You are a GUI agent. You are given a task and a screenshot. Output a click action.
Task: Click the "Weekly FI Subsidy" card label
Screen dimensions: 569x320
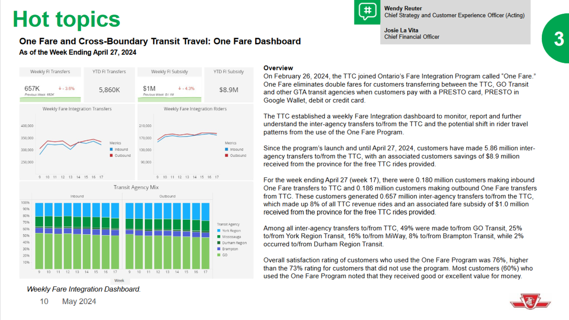click(x=169, y=71)
